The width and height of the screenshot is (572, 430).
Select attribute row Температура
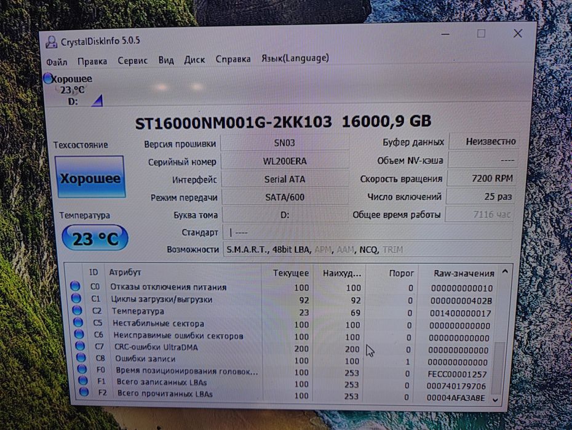tap(138, 311)
